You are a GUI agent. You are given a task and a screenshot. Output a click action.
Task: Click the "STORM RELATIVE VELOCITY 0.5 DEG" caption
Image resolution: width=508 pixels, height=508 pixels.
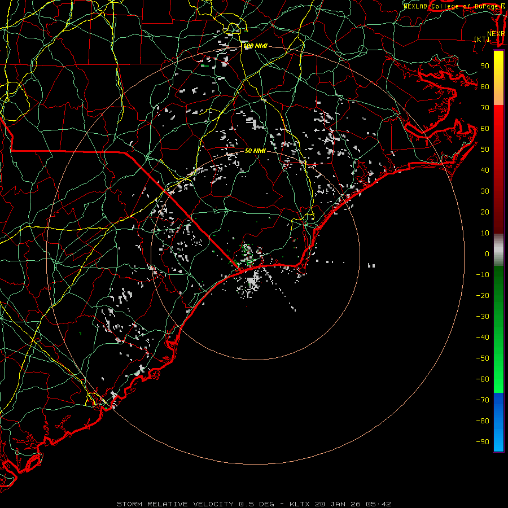click(195, 504)
